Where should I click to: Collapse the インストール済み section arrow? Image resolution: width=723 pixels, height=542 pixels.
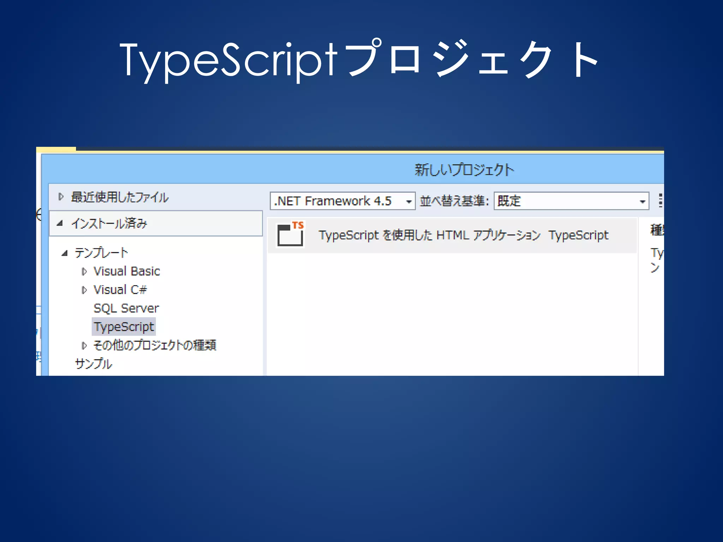coord(60,223)
